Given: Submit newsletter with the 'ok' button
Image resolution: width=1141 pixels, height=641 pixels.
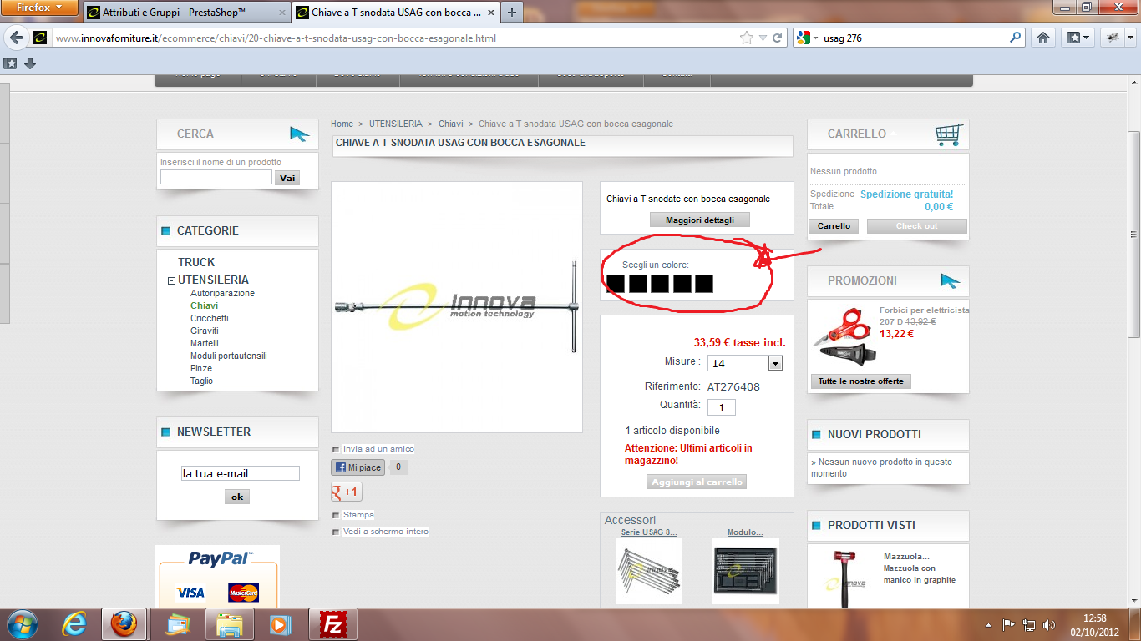Looking at the screenshot, I should (x=237, y=497).
